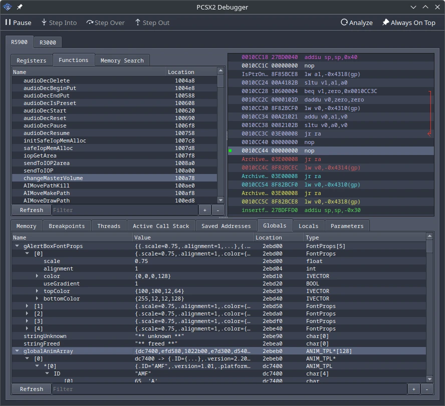Collapse the gAlertBoxFontProps tree node
Screen dimensions: 445x406
(18, 246)
